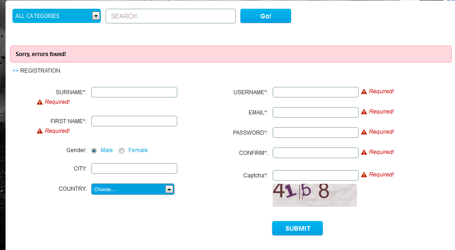455x250 pixels.
Task: Select the Male gender radio button
Action: pyautogui.click(x=94, y=151)
